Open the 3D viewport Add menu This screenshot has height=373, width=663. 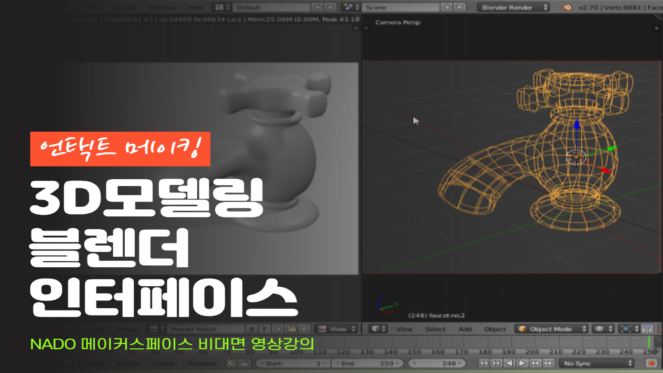coord(465,329)
